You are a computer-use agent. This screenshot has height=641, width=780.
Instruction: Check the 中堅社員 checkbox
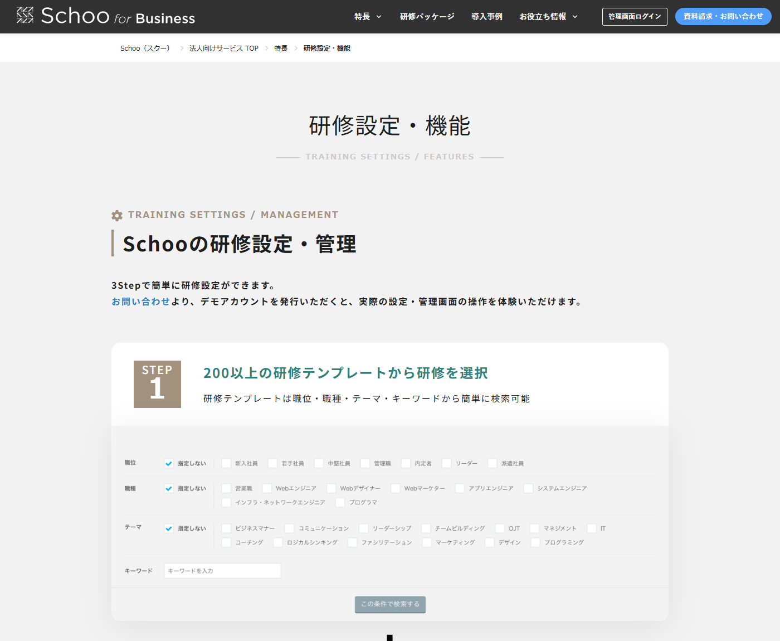[319, 463]
